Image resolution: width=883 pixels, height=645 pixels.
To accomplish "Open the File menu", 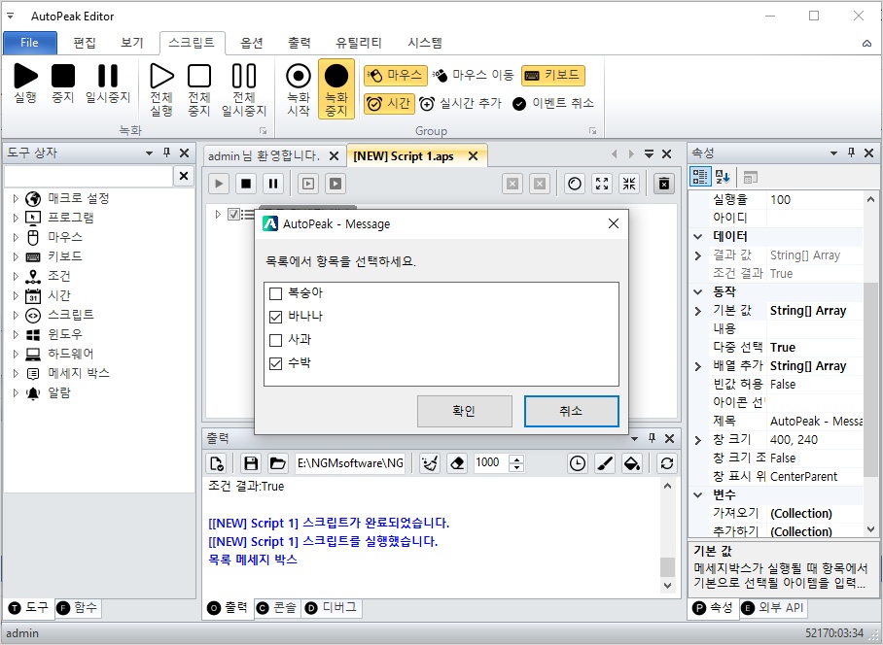I will pyautogui.click(x=30, y=43).
